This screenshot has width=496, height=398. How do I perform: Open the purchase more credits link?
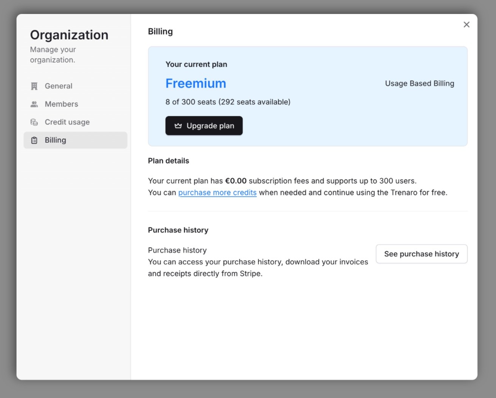tap(217, 193)
